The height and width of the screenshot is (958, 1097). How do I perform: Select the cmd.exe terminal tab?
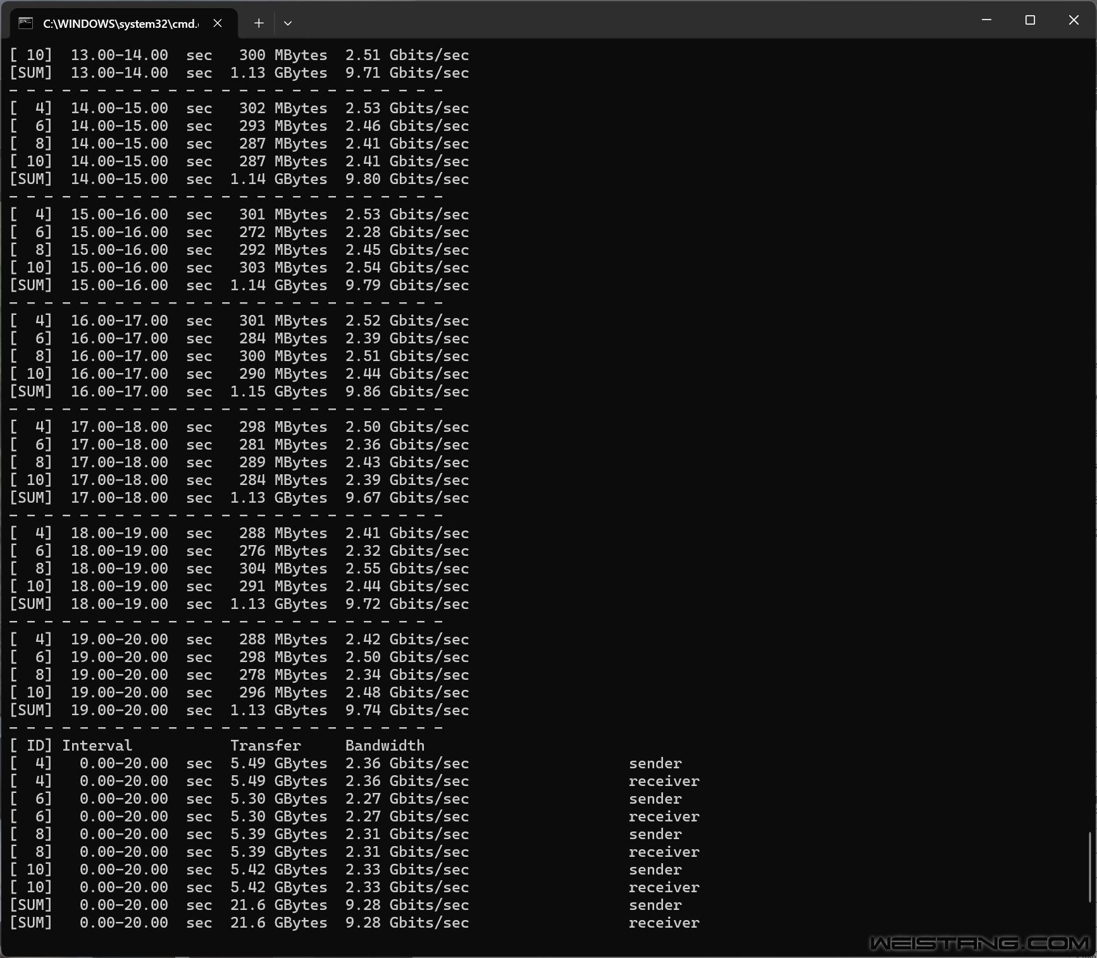pos(124,23)
